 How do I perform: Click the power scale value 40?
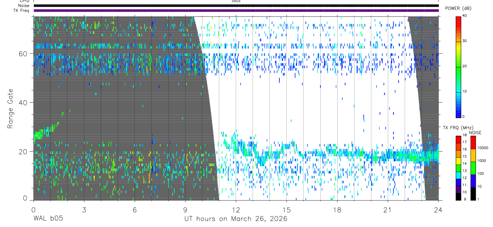pyautogui.click(x=465, y=16)
